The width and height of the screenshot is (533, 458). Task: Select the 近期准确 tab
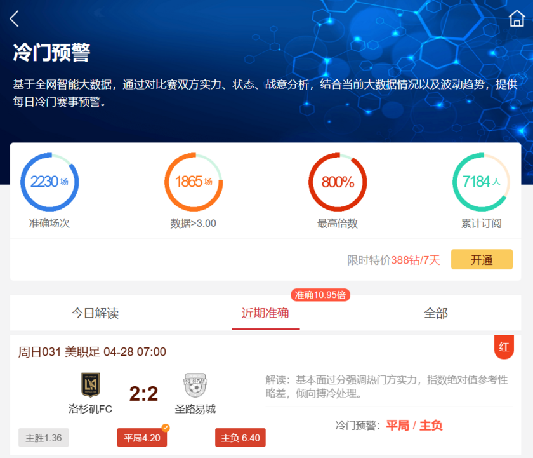265,313
